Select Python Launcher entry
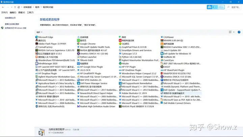The height and width of the screenshot is (137, 243). [x=87, y=57]
